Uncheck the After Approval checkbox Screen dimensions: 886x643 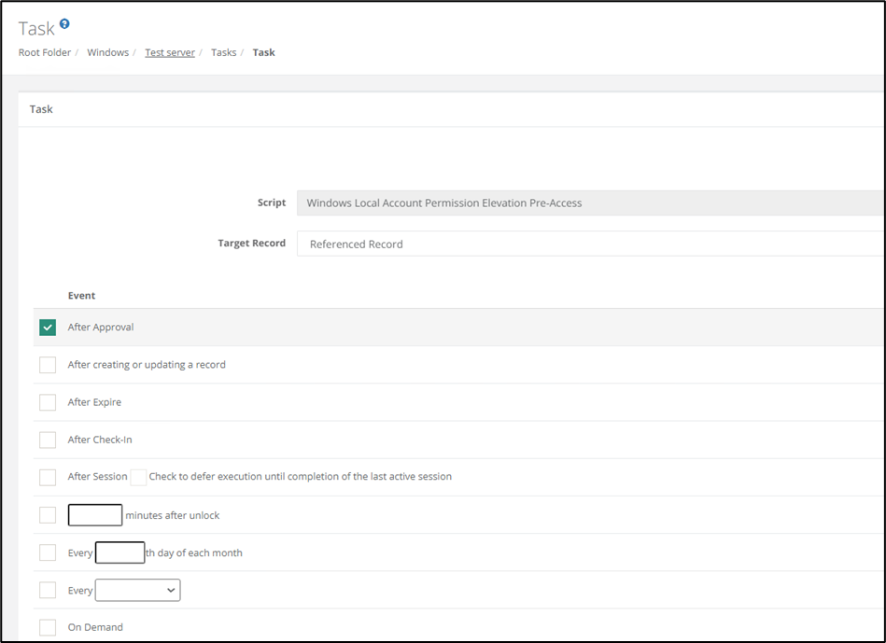(x=48, y=328)
